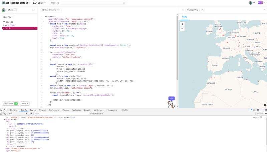Refresh the app preview

tap(203, 10)
